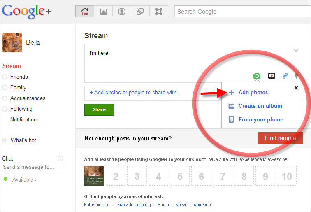The width and height of the screenshot is (311, 212).
Task: Click the empty placeholder slot 3
Action: [x=137, y=176]
